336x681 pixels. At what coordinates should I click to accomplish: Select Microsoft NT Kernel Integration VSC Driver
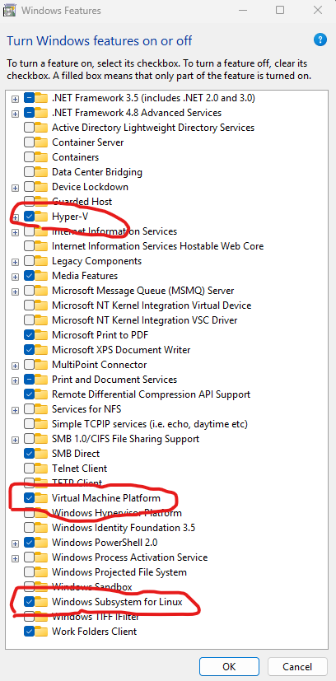tap(145, 320)
